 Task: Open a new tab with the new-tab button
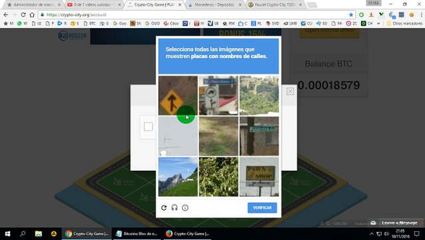point(312,5)
